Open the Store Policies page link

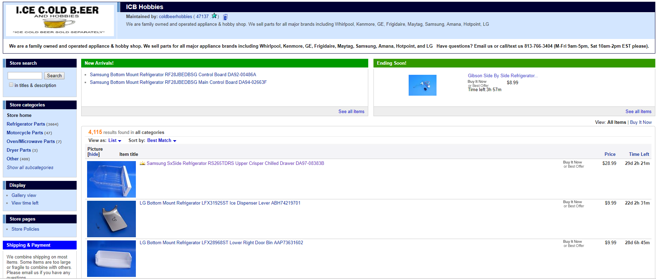pos(25,229)
